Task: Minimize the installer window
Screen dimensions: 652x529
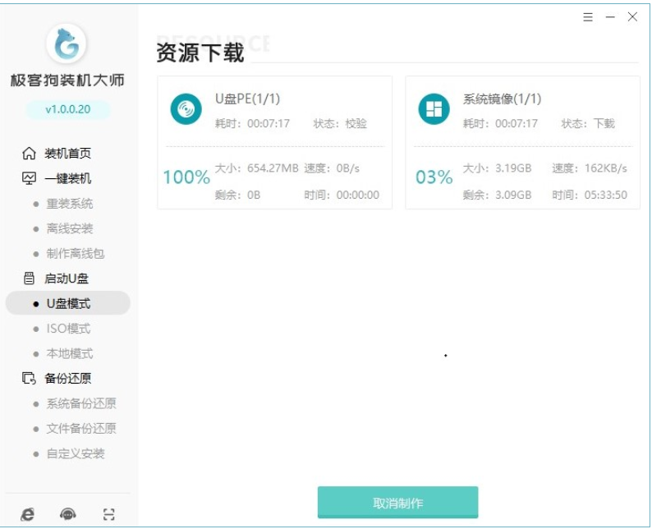Action: (x=610, y=17)
